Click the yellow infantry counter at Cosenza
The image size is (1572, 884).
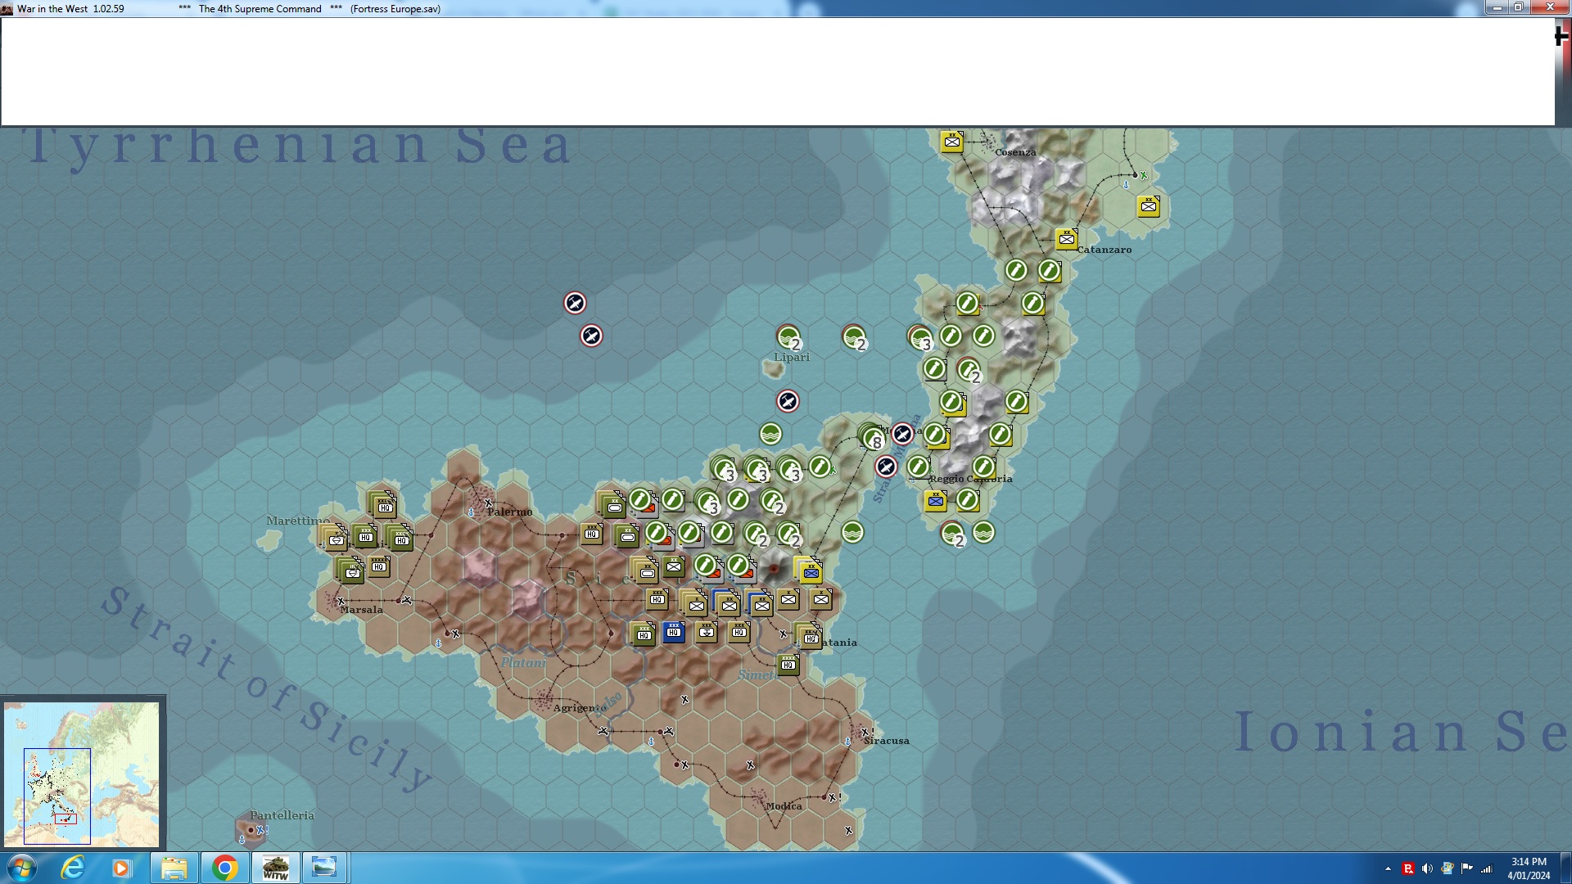951,142
